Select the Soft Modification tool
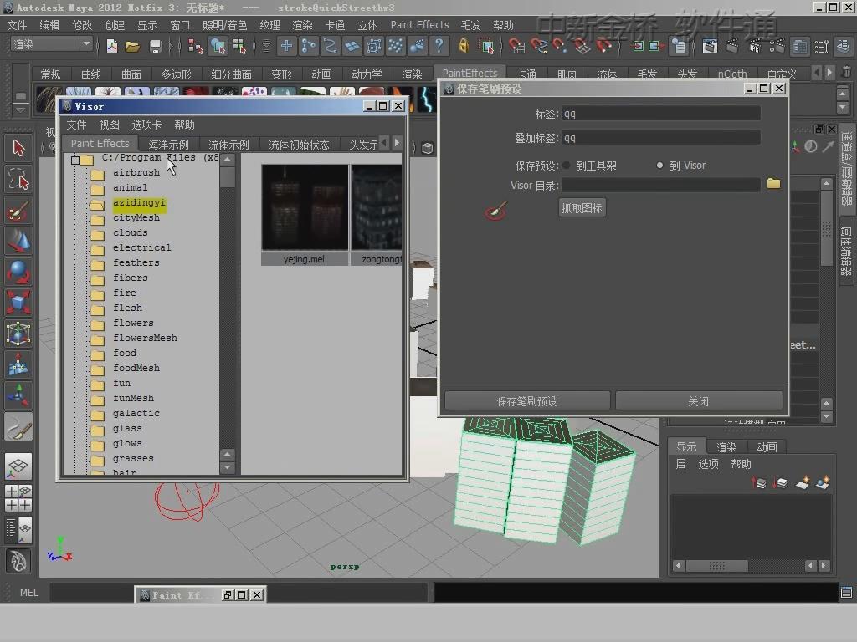This screenshot has height=642, width=857. pos(18,364)
